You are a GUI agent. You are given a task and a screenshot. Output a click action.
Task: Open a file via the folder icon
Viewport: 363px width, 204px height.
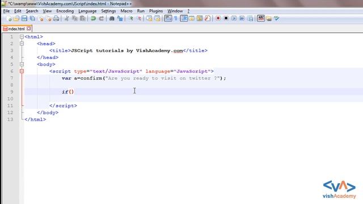[16, 19]
